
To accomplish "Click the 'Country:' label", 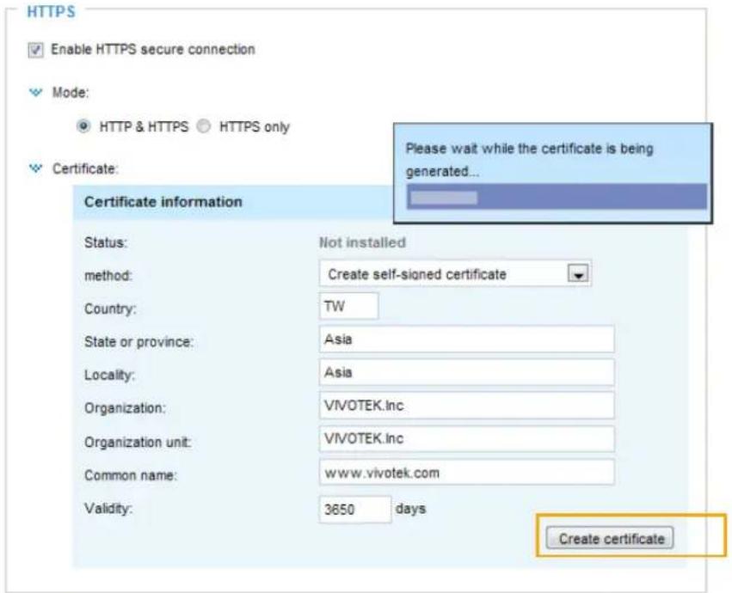I will [x=110, y=309].
